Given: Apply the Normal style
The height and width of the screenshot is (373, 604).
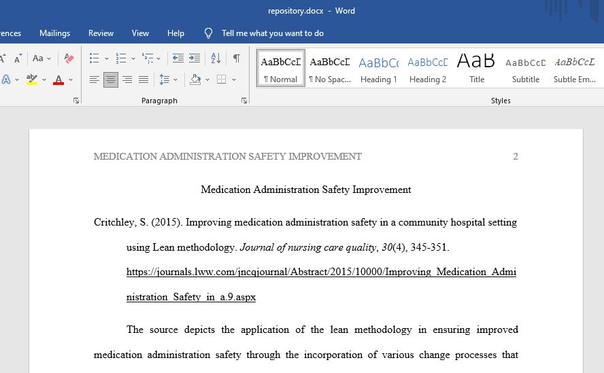Looking at the screenshot, I should click(x=281, y=68).
